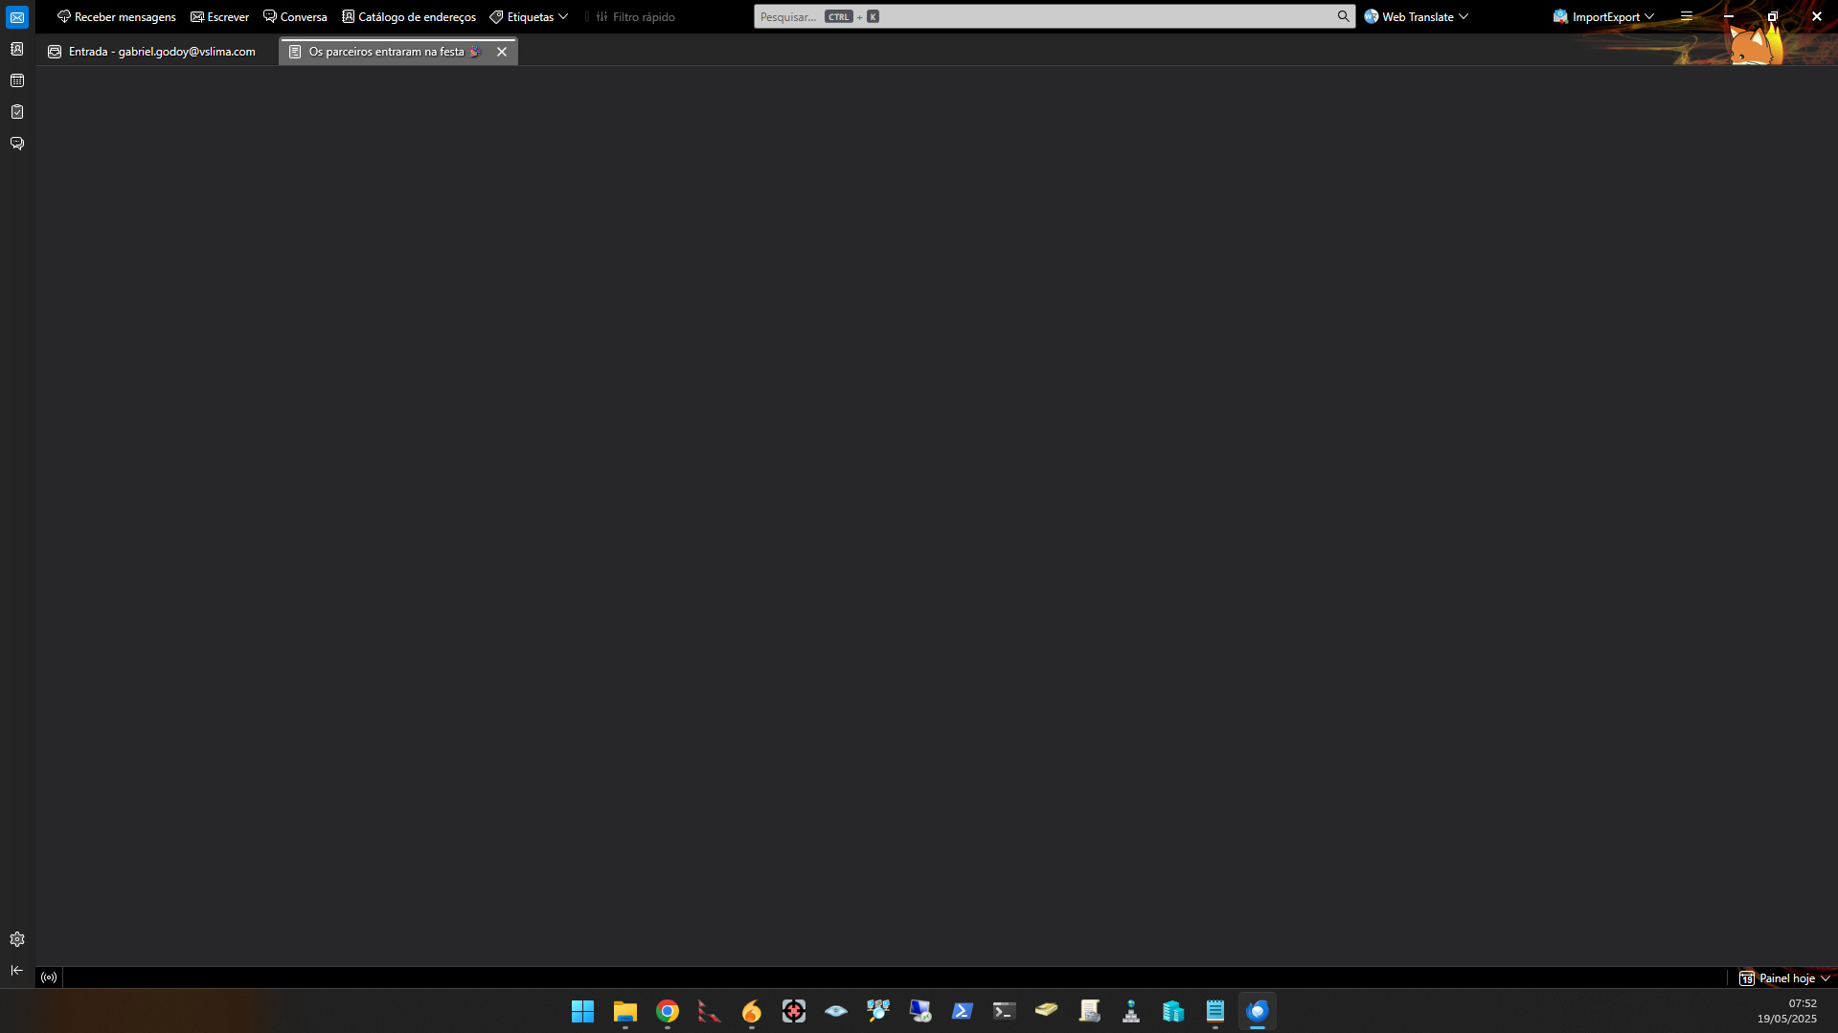Click Escrever to compose a message

pos(220,17)
